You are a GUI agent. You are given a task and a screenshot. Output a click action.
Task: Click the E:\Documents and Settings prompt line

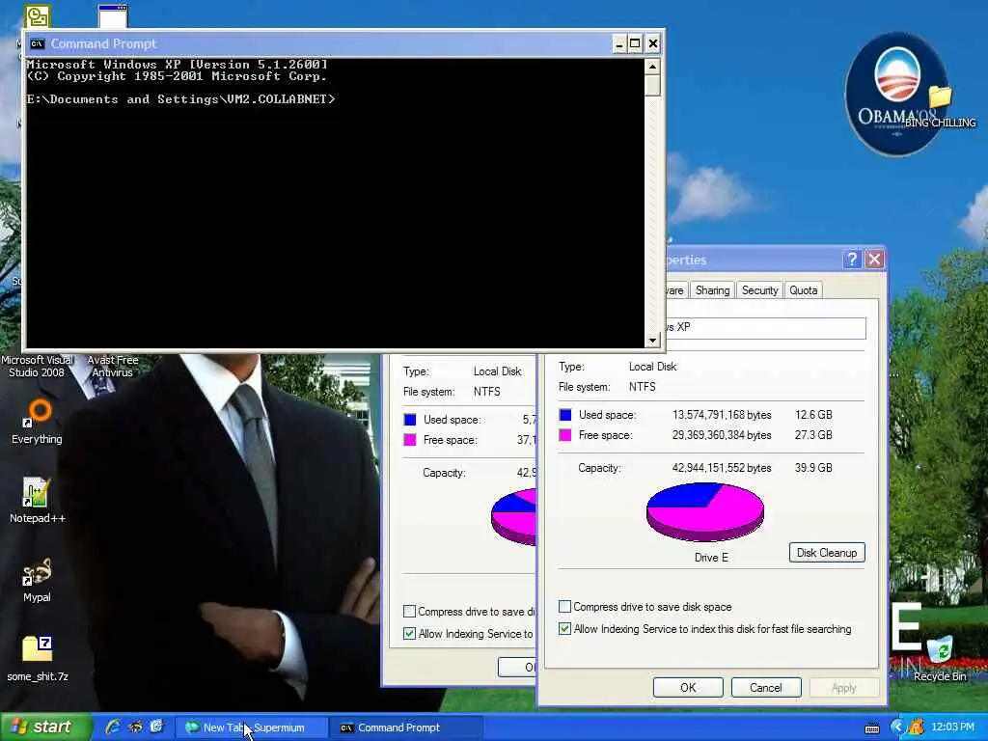coord(180,99)
